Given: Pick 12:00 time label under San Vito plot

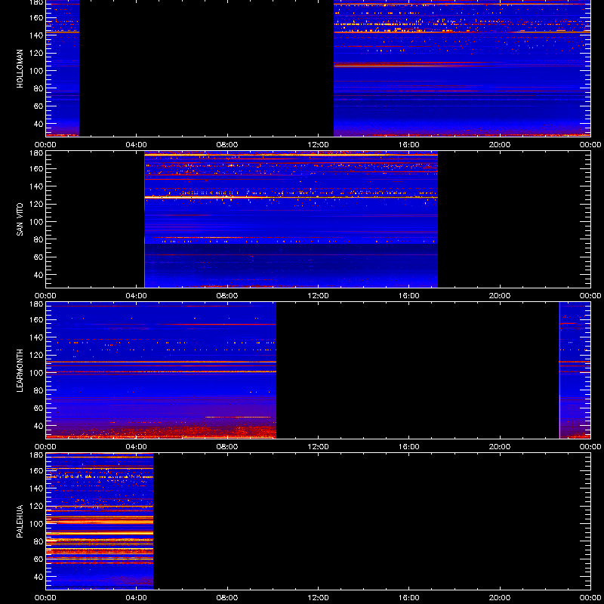Looking at the screenshot, I should (318, 296).
